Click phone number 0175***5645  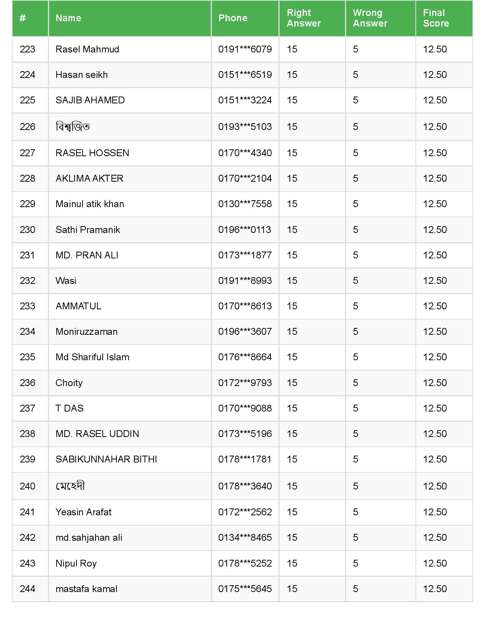click(245, 589)
